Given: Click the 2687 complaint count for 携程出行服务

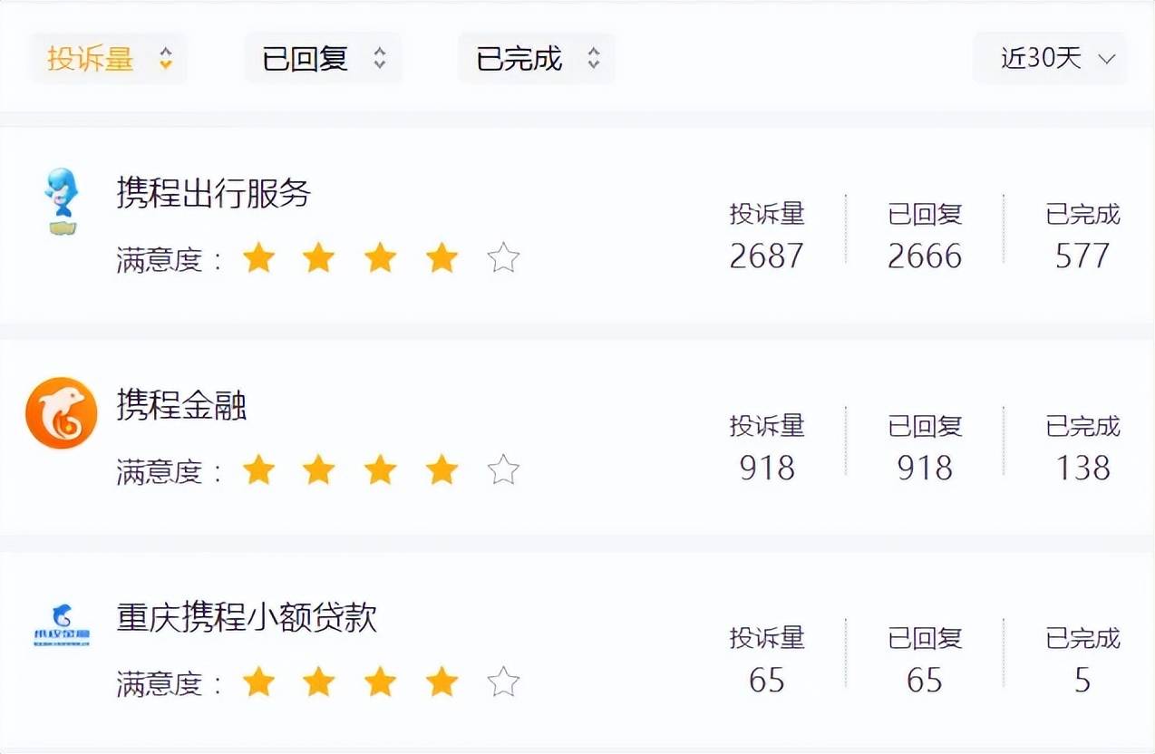Looking at the screenshot, I should click(766, 256).
